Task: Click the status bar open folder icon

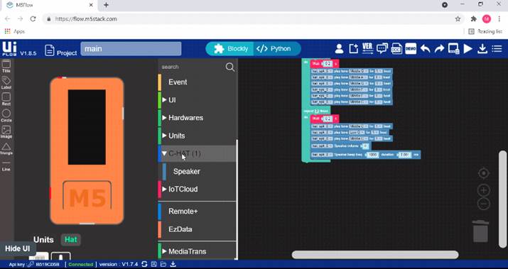Action: (x=163, y=264)
